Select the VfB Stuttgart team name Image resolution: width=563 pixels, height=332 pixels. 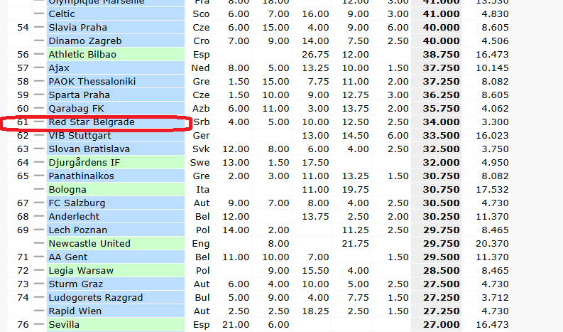coord(80,136)
